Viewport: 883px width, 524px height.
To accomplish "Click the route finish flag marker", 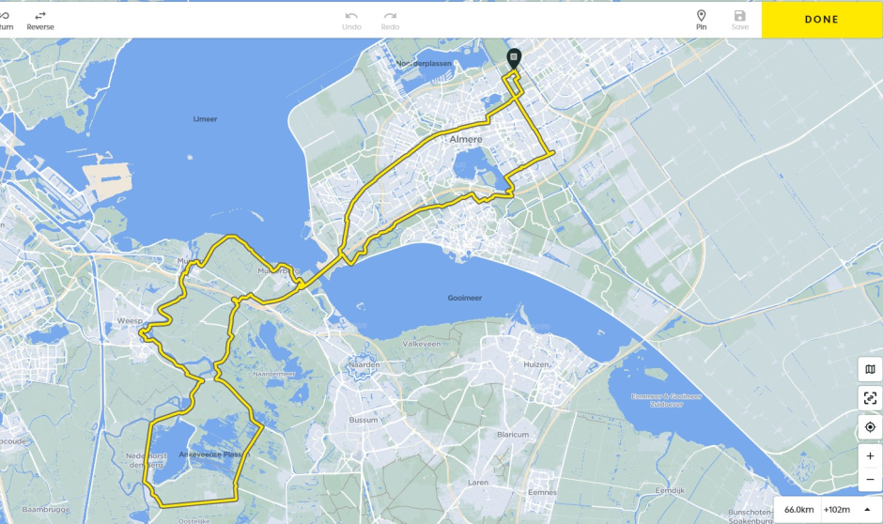I will click(x=514, y=58).
